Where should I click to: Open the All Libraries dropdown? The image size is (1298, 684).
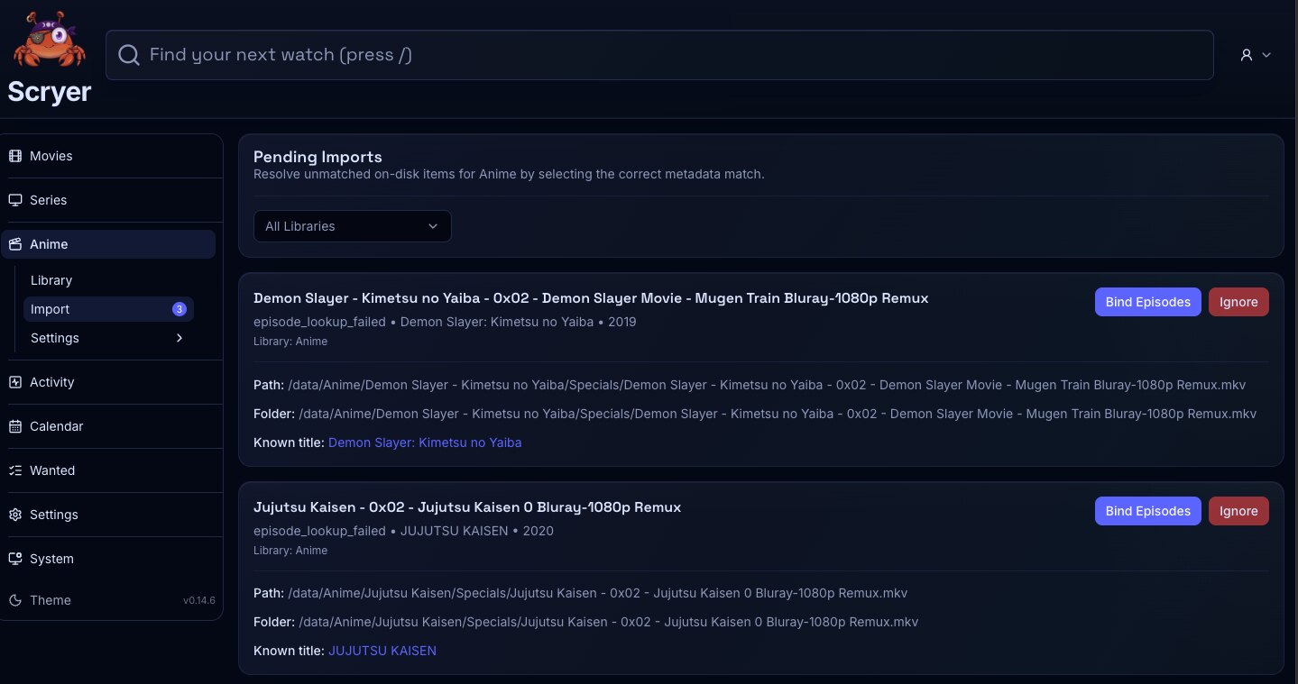[352, 226]
